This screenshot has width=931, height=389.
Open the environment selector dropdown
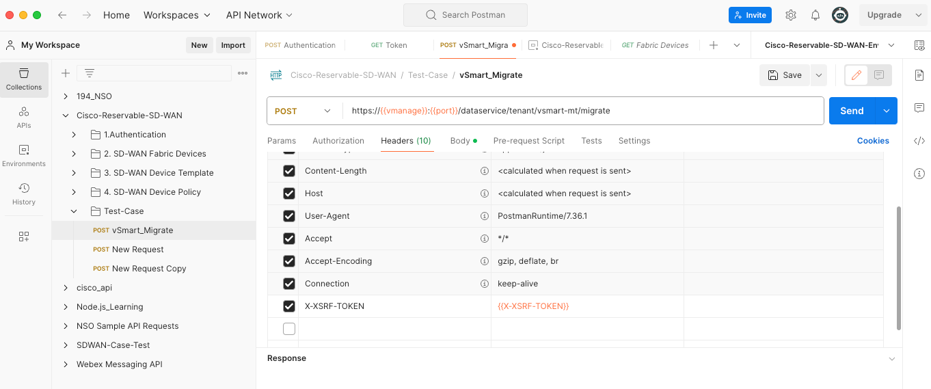[828, 45]
